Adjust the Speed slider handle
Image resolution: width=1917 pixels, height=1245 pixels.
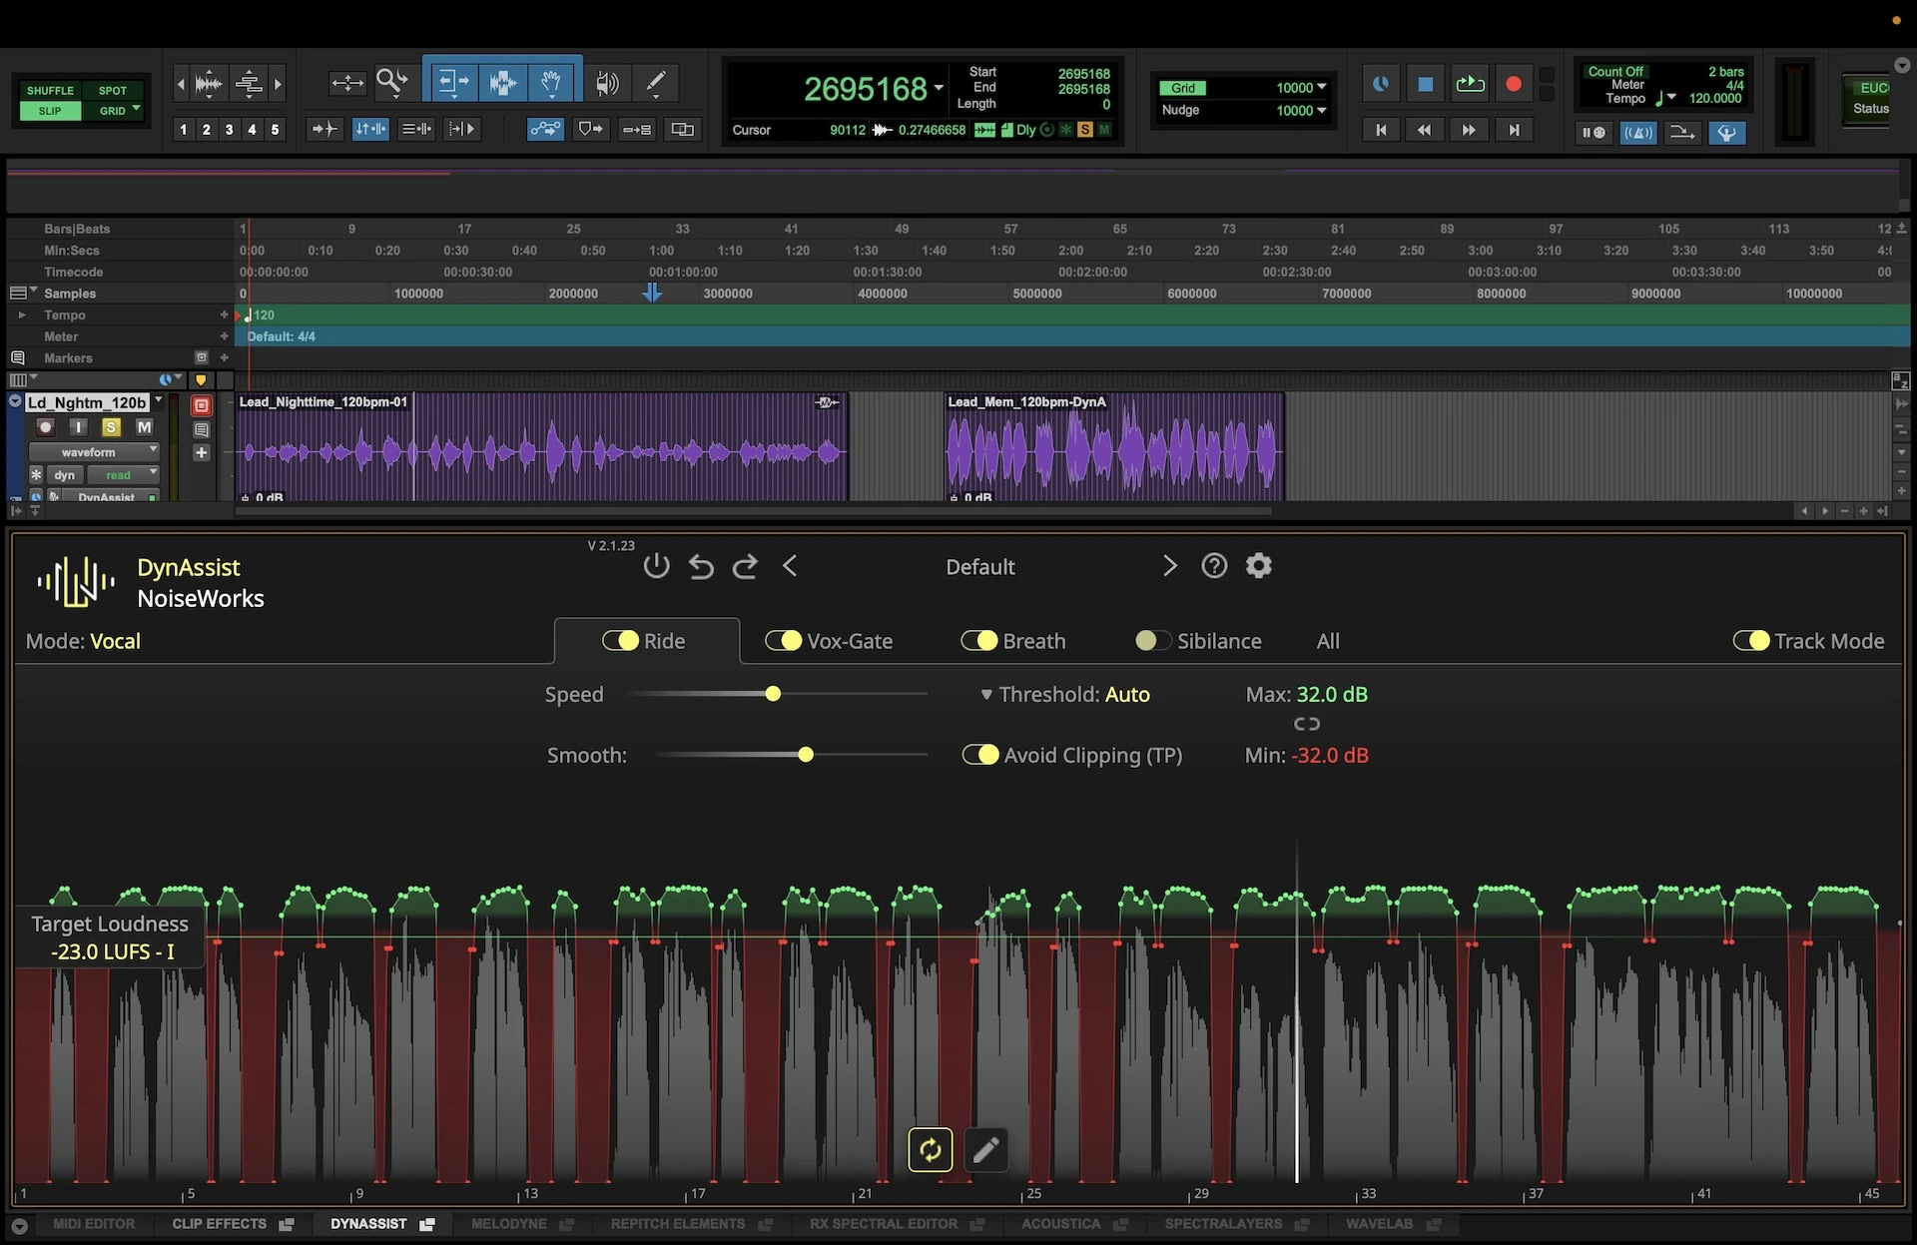click(773, 694)
